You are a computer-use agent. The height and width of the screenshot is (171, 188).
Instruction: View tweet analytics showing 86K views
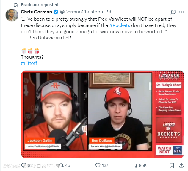tap(140, 165)
